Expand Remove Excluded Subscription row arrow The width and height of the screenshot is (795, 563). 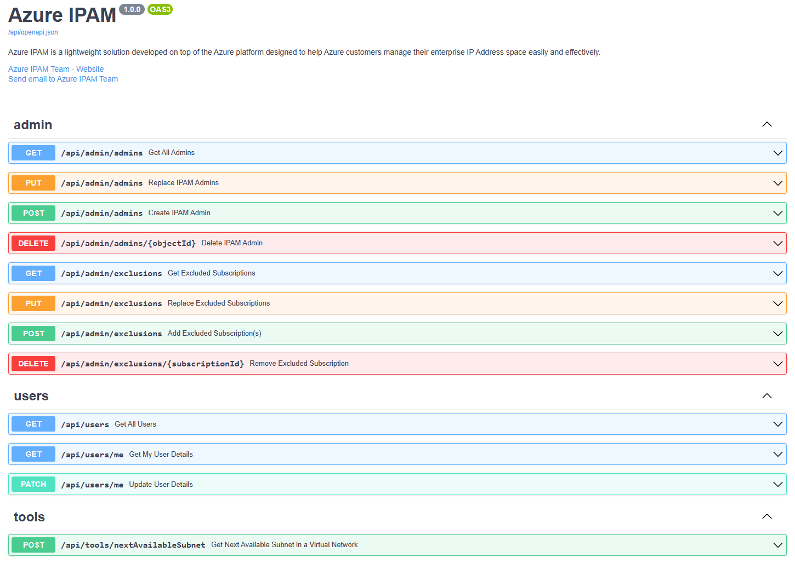click(777, 364)
